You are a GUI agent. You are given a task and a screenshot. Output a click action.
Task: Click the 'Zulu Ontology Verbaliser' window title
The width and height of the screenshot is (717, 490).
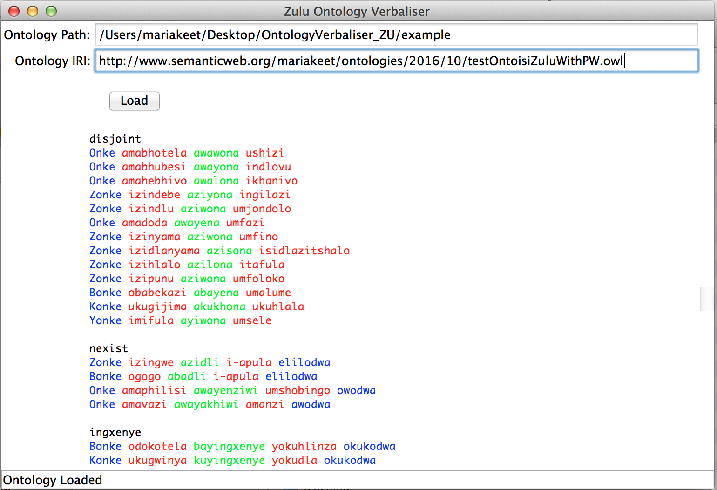click(x=357, y=12)
